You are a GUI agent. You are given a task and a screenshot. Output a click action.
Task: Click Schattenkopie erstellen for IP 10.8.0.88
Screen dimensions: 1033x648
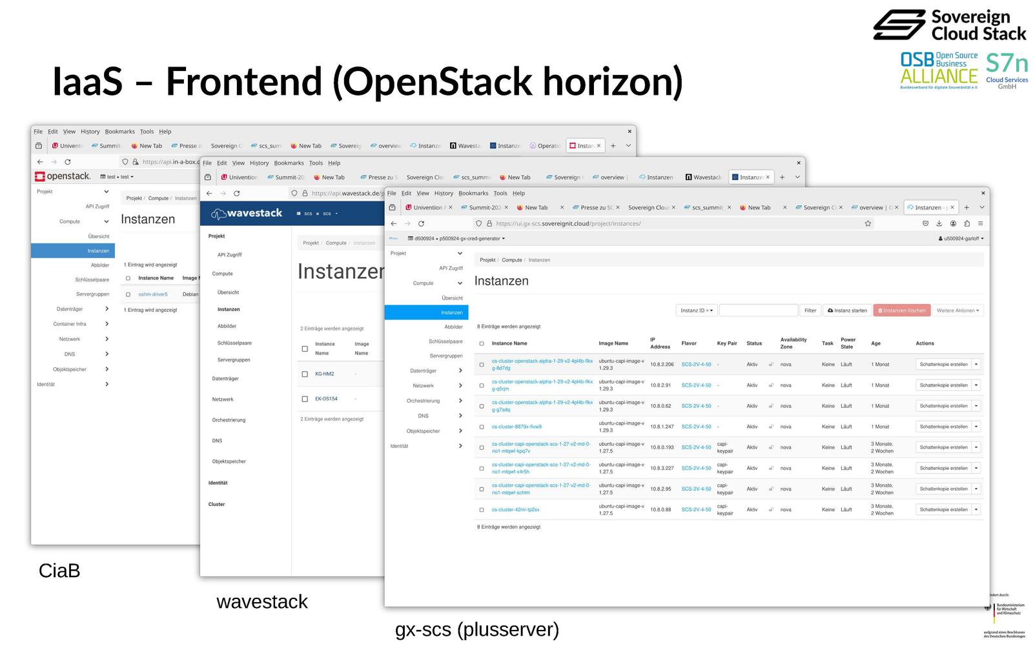click(x=944, y=510)
